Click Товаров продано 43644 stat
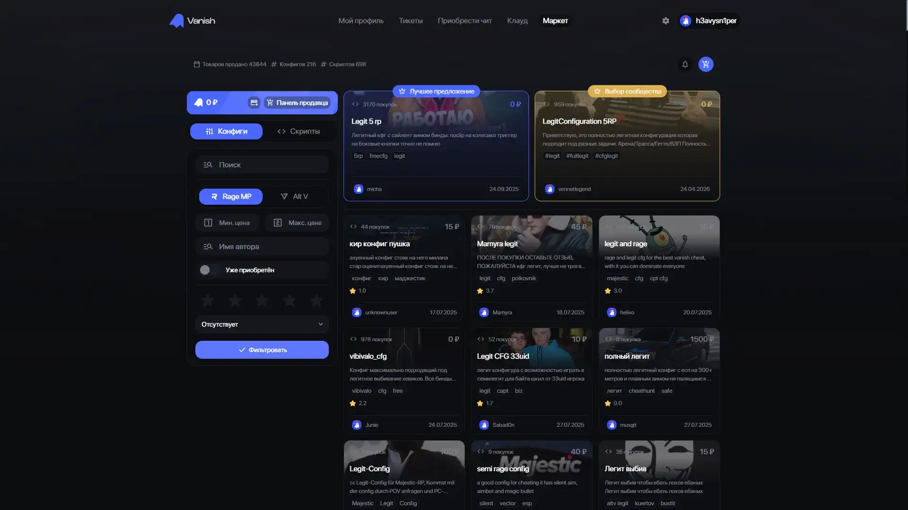Screen dimensions: 908x510 tap(230, 64)
